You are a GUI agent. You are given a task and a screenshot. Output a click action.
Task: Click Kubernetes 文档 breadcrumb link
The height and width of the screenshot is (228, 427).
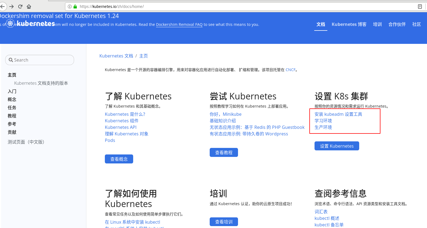coord(116,56)
